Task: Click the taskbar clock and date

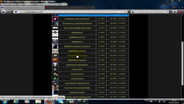Action: click(174, 101)
